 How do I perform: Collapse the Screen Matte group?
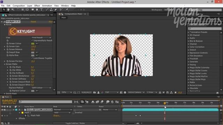click(5, 64)
